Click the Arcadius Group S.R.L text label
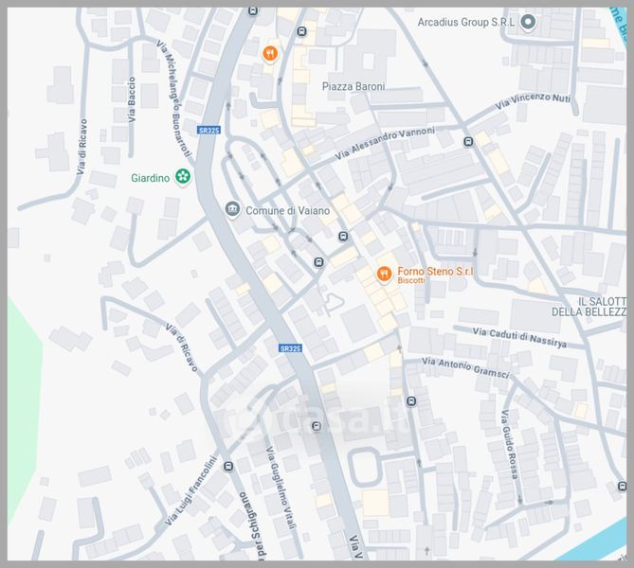The height and width of the screenshot is (568, 634). (468, 22)
